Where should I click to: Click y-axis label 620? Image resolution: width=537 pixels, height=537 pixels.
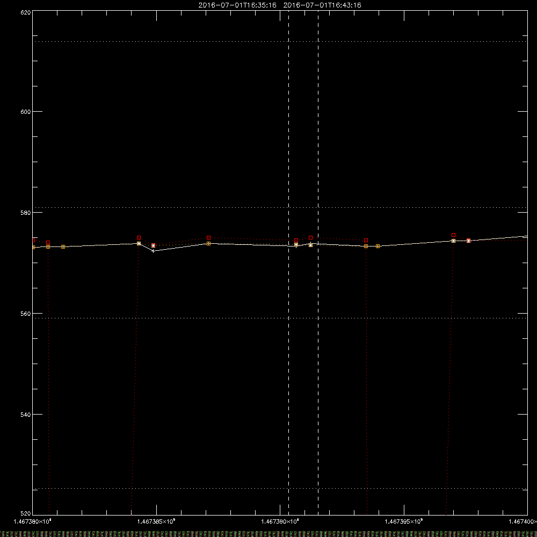(x=26, y=12)
